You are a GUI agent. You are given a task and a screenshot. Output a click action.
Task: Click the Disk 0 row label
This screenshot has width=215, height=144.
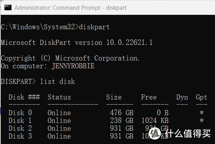click(20, 113)
